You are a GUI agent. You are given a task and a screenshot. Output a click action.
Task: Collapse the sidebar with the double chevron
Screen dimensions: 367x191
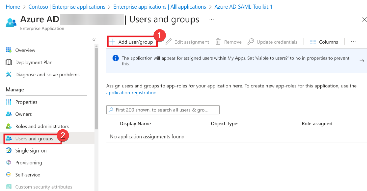point(94,40)
